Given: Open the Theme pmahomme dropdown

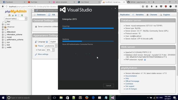Looking at the screenshot, I should (x=51, y=46).
